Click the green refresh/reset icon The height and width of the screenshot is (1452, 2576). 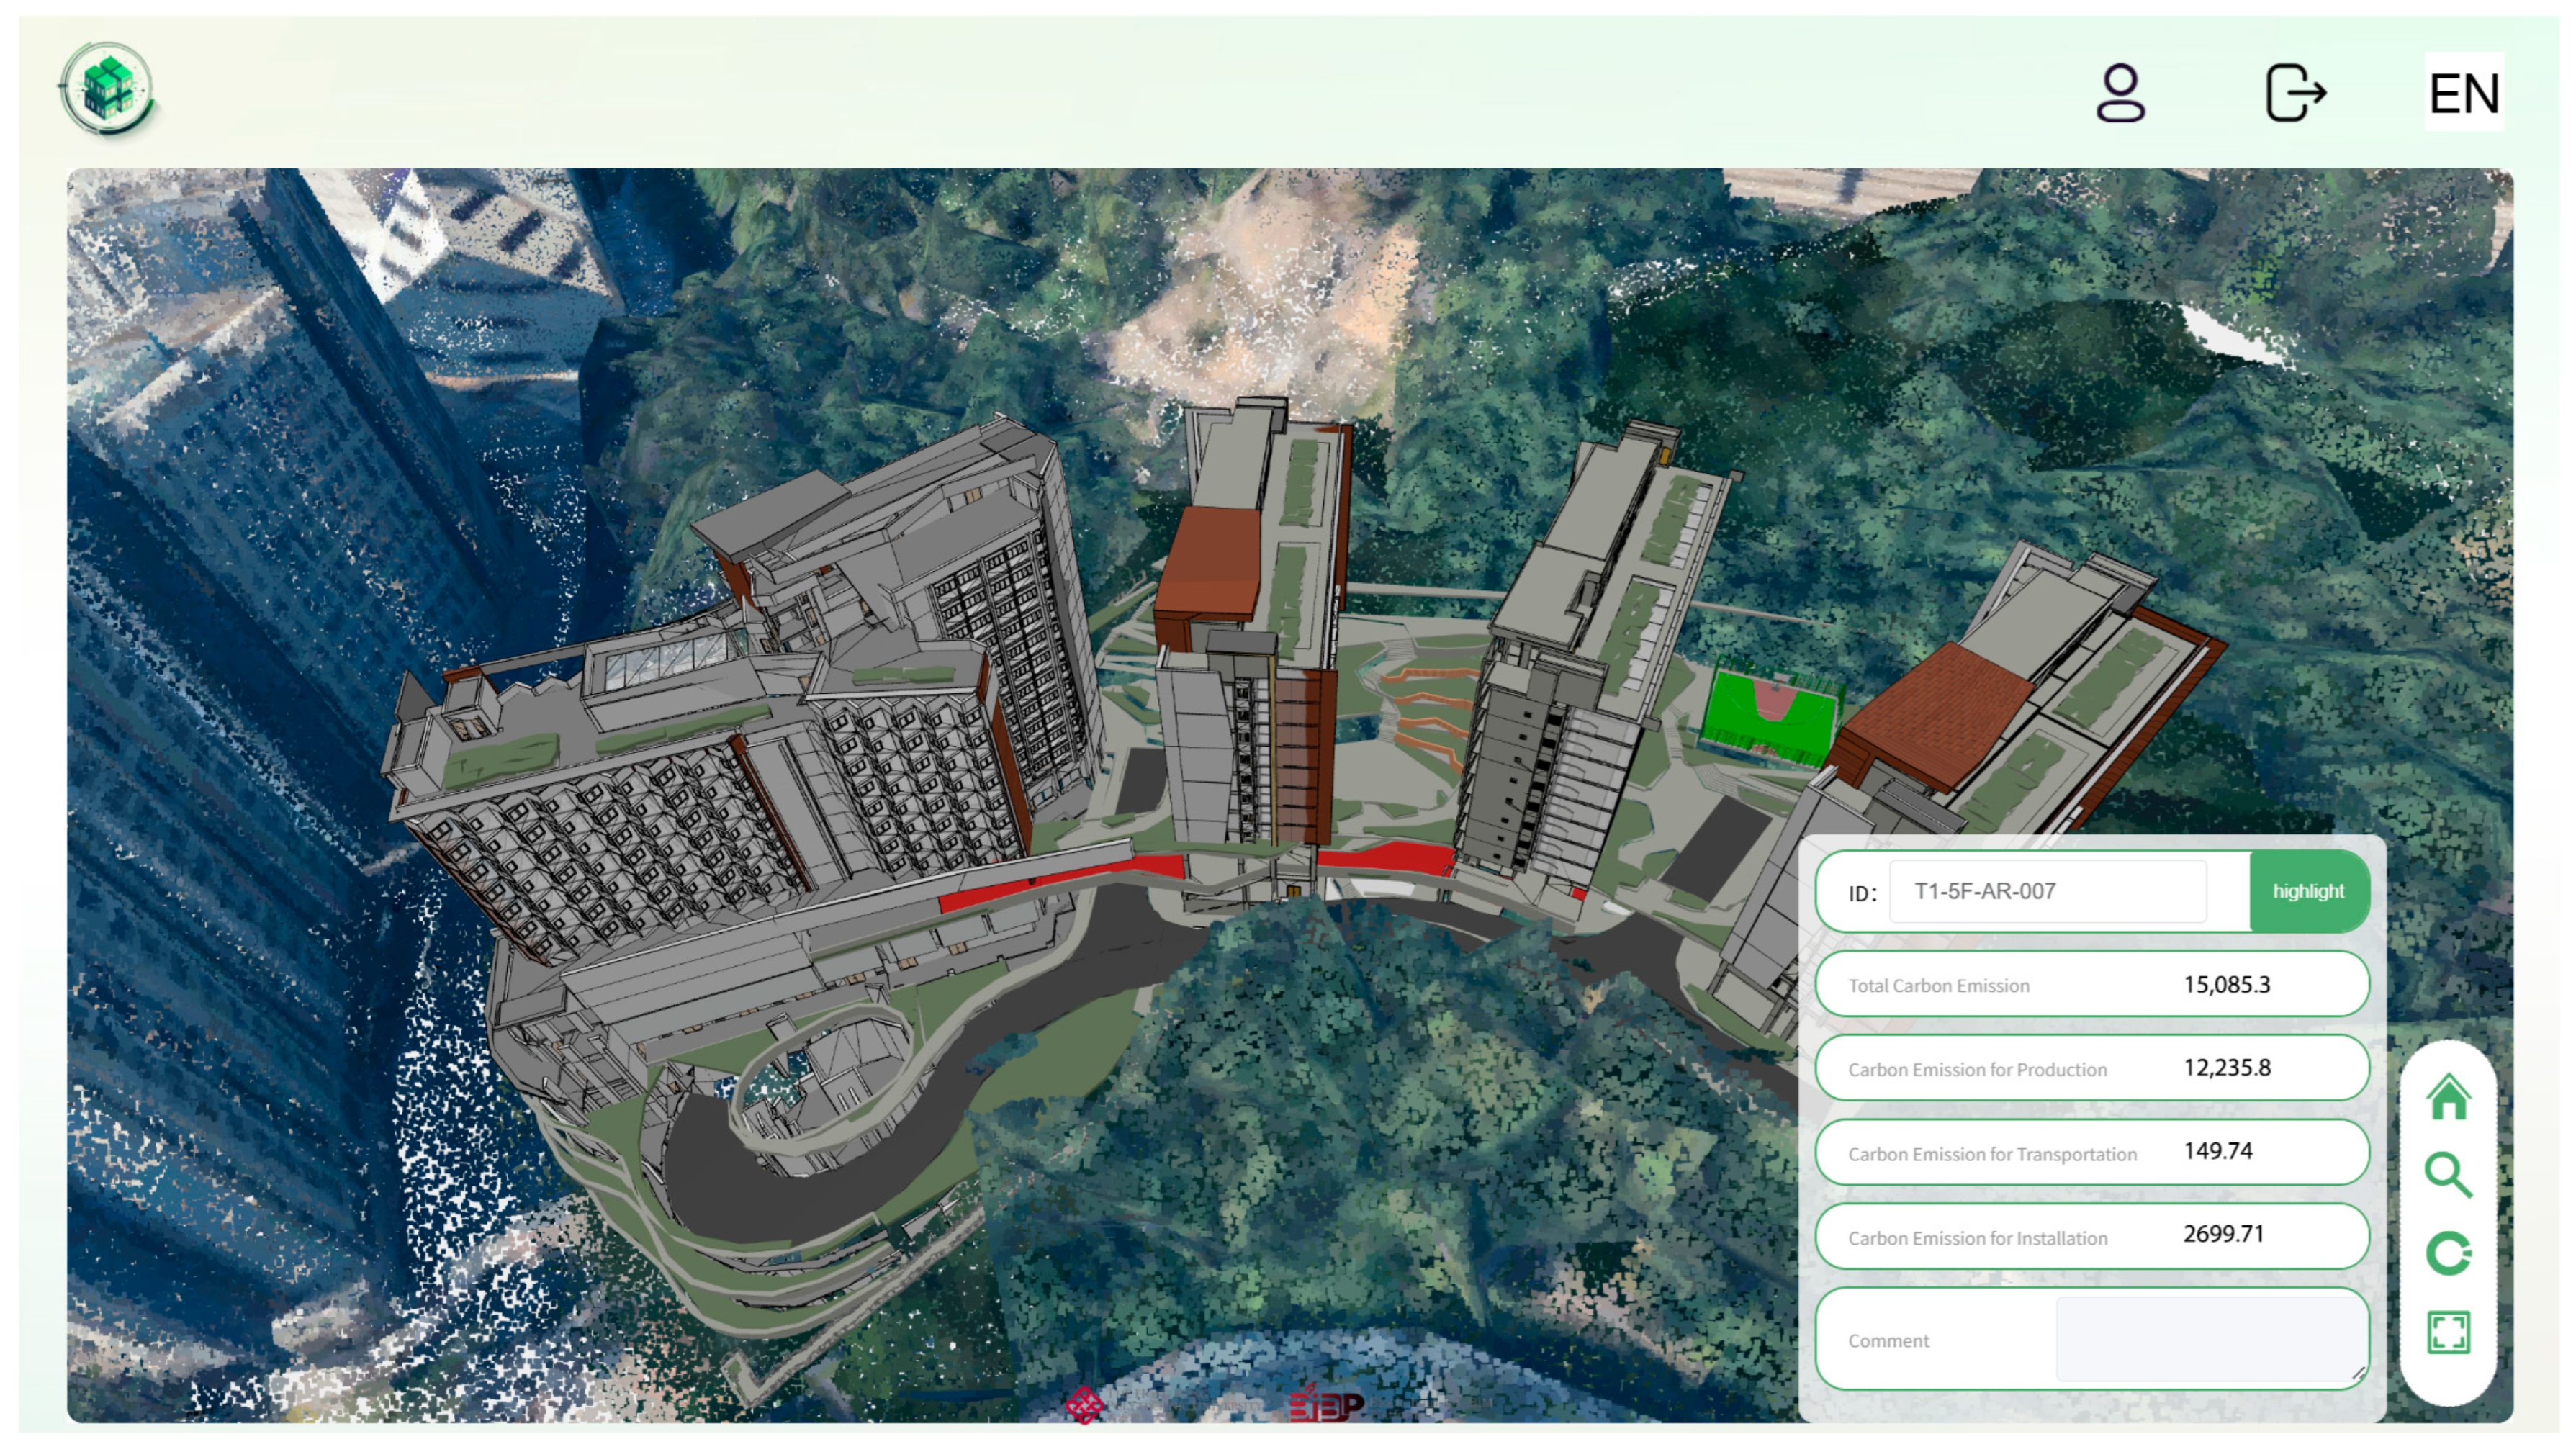(x=2448, y=1253)
